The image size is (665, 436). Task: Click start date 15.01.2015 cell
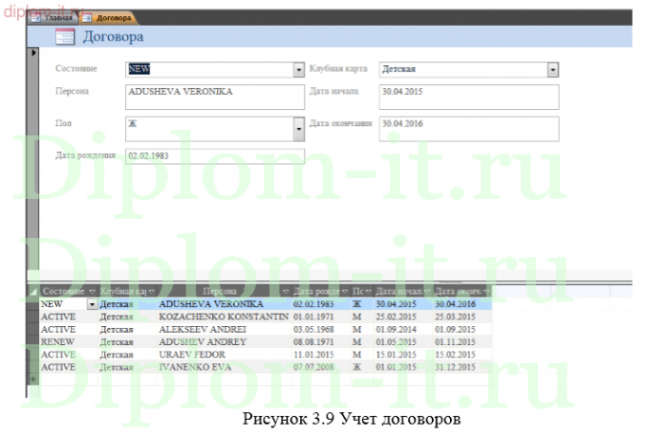403,354
